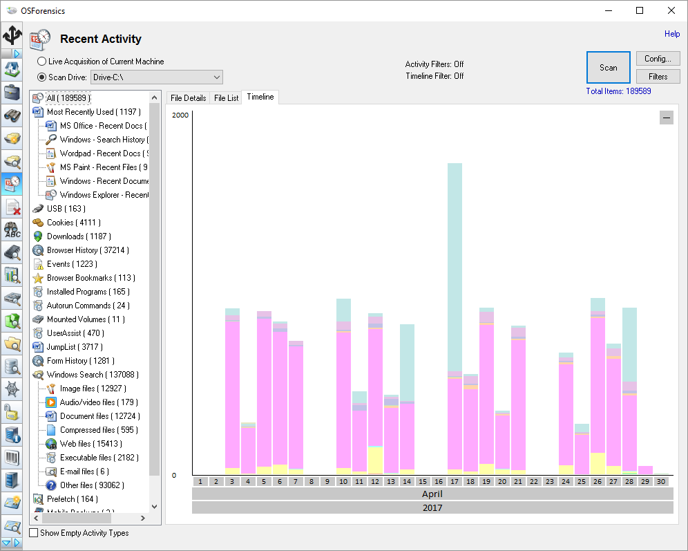
Task: Click the Browser Bookmarks star icon
Action: click(x=38, y=278)
